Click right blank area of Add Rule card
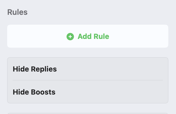This screenshot has width=176, height=114. click(143, 36)
